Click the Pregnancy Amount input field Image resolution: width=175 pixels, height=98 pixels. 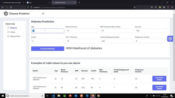pos(151,41)
